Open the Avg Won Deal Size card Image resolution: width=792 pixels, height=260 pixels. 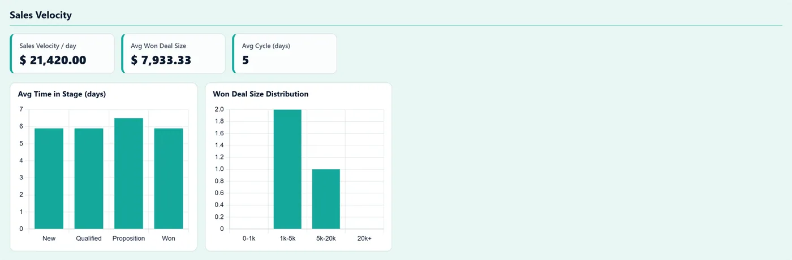tap(173, 54)
